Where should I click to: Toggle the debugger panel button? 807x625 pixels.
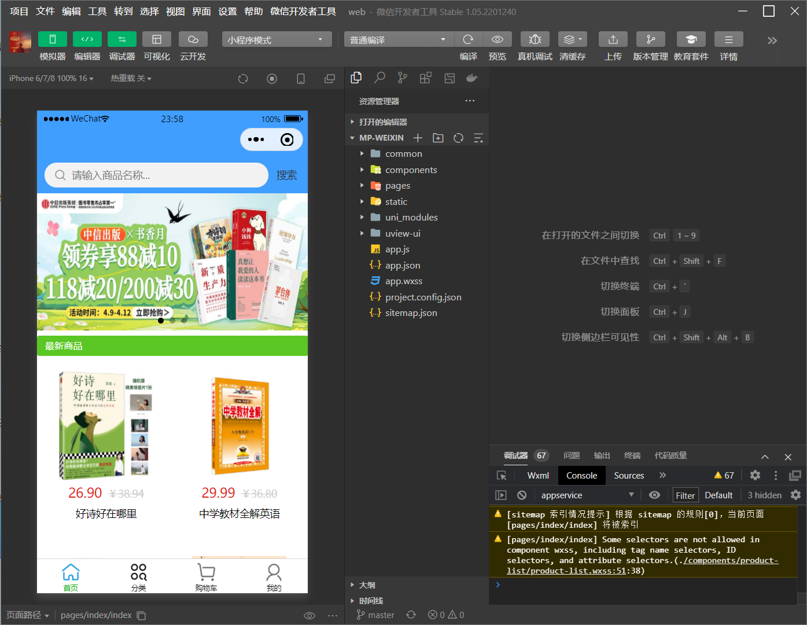pos(122,39)
